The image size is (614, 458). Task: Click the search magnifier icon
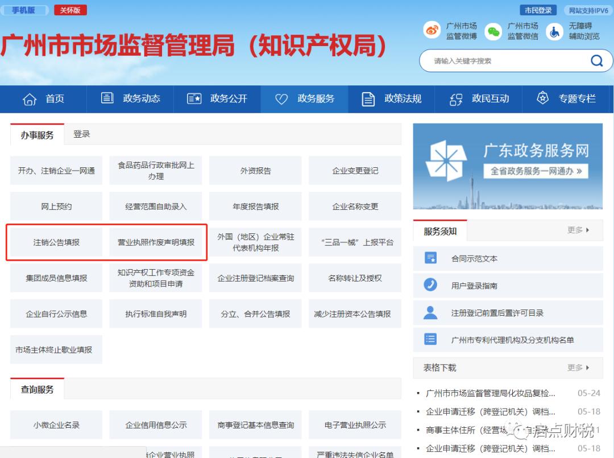click(x=596, y=60)
